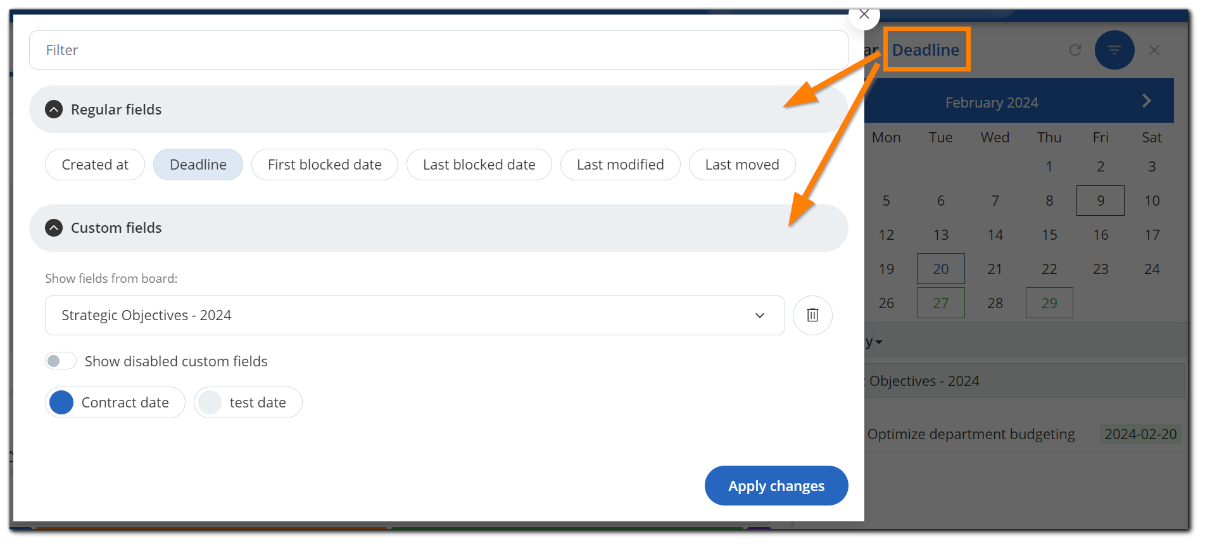
Task: Select the Last moved chip
Action: 742,164
